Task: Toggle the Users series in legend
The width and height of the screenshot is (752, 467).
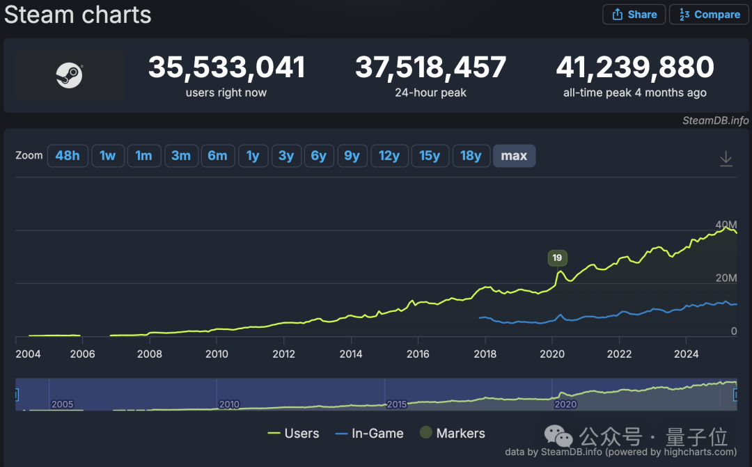Action: [293, 434]
